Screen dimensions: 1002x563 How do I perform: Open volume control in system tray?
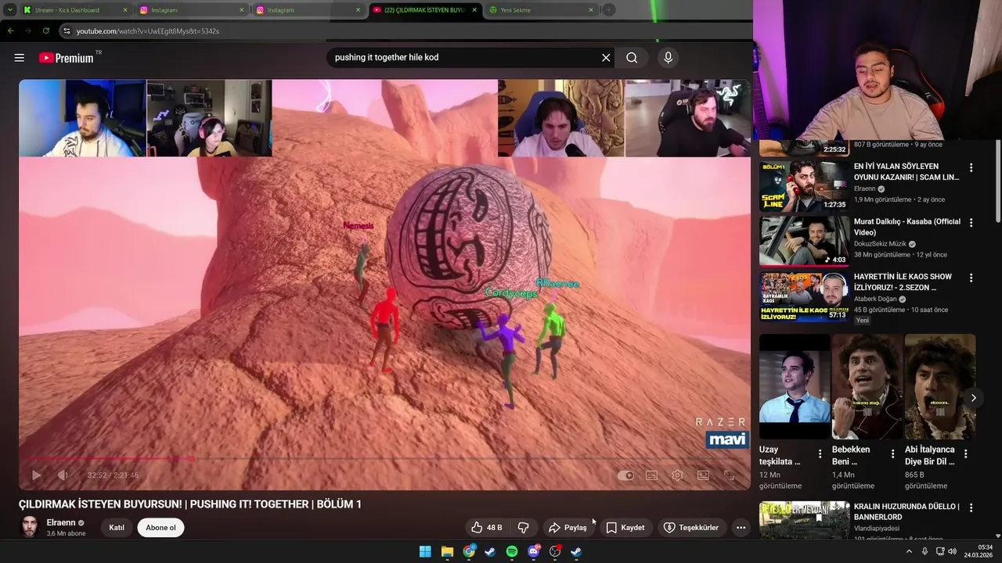click(x=953, y=551)
